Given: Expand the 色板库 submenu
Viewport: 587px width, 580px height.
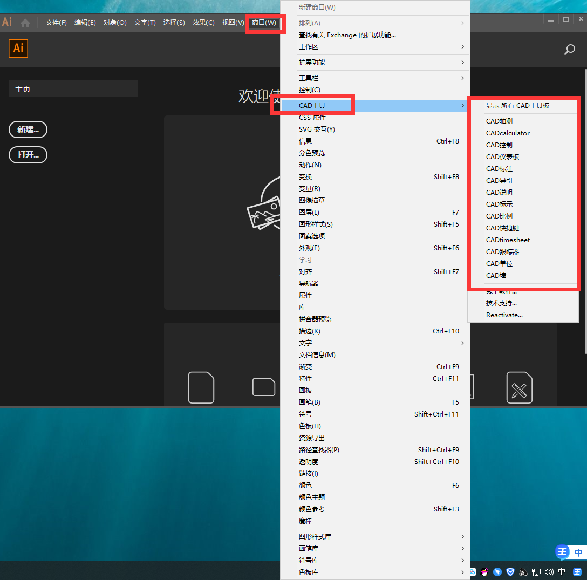Looking at the screenshot, I should click(375, 572).
